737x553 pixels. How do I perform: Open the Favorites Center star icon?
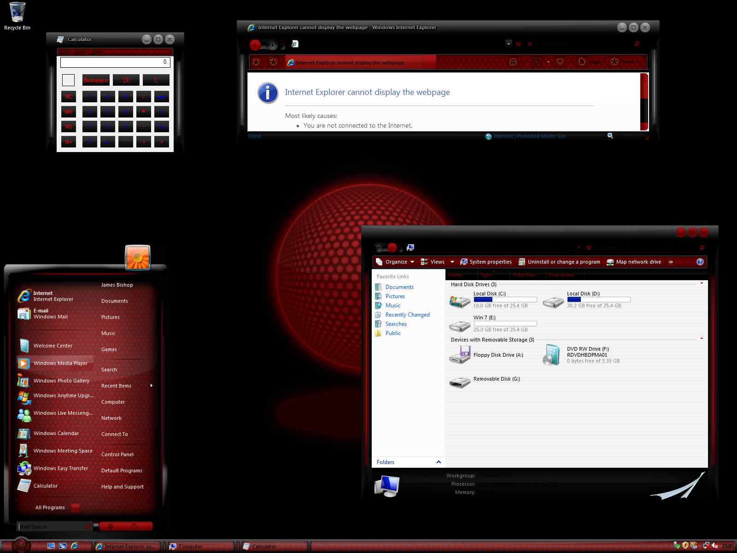257,62
